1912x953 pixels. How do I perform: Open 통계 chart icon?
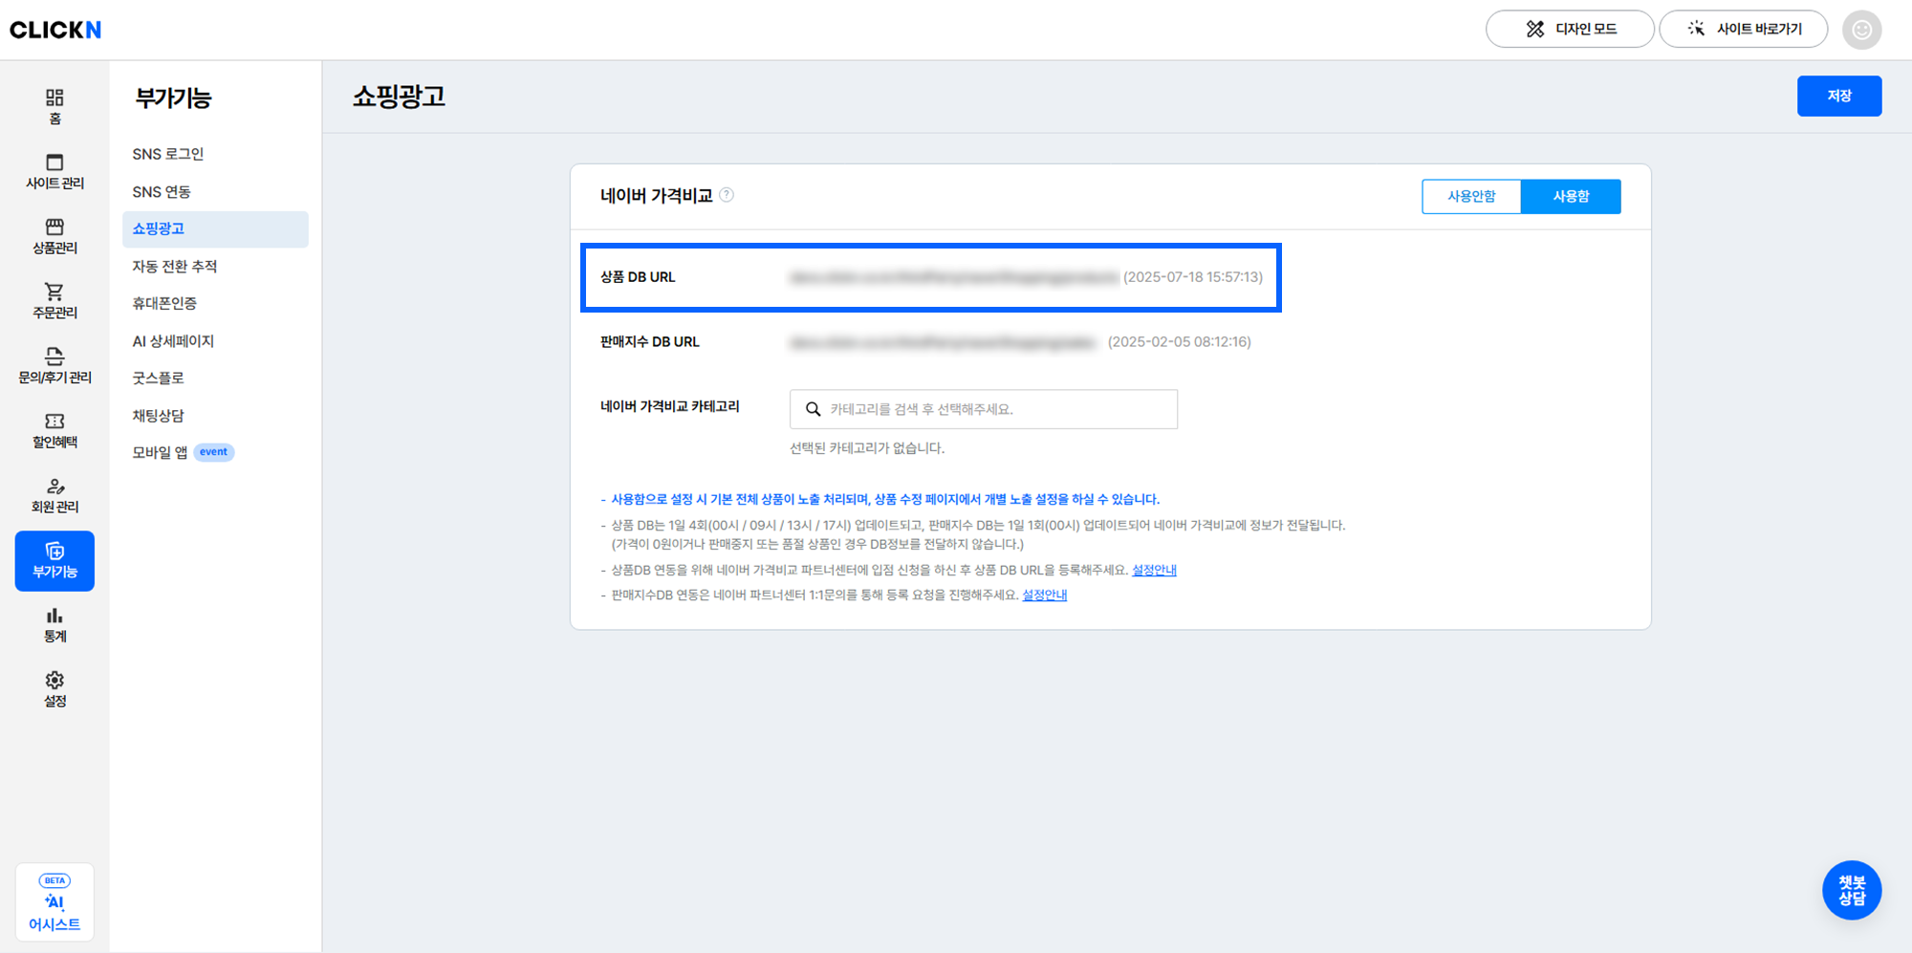coord(54,625)
